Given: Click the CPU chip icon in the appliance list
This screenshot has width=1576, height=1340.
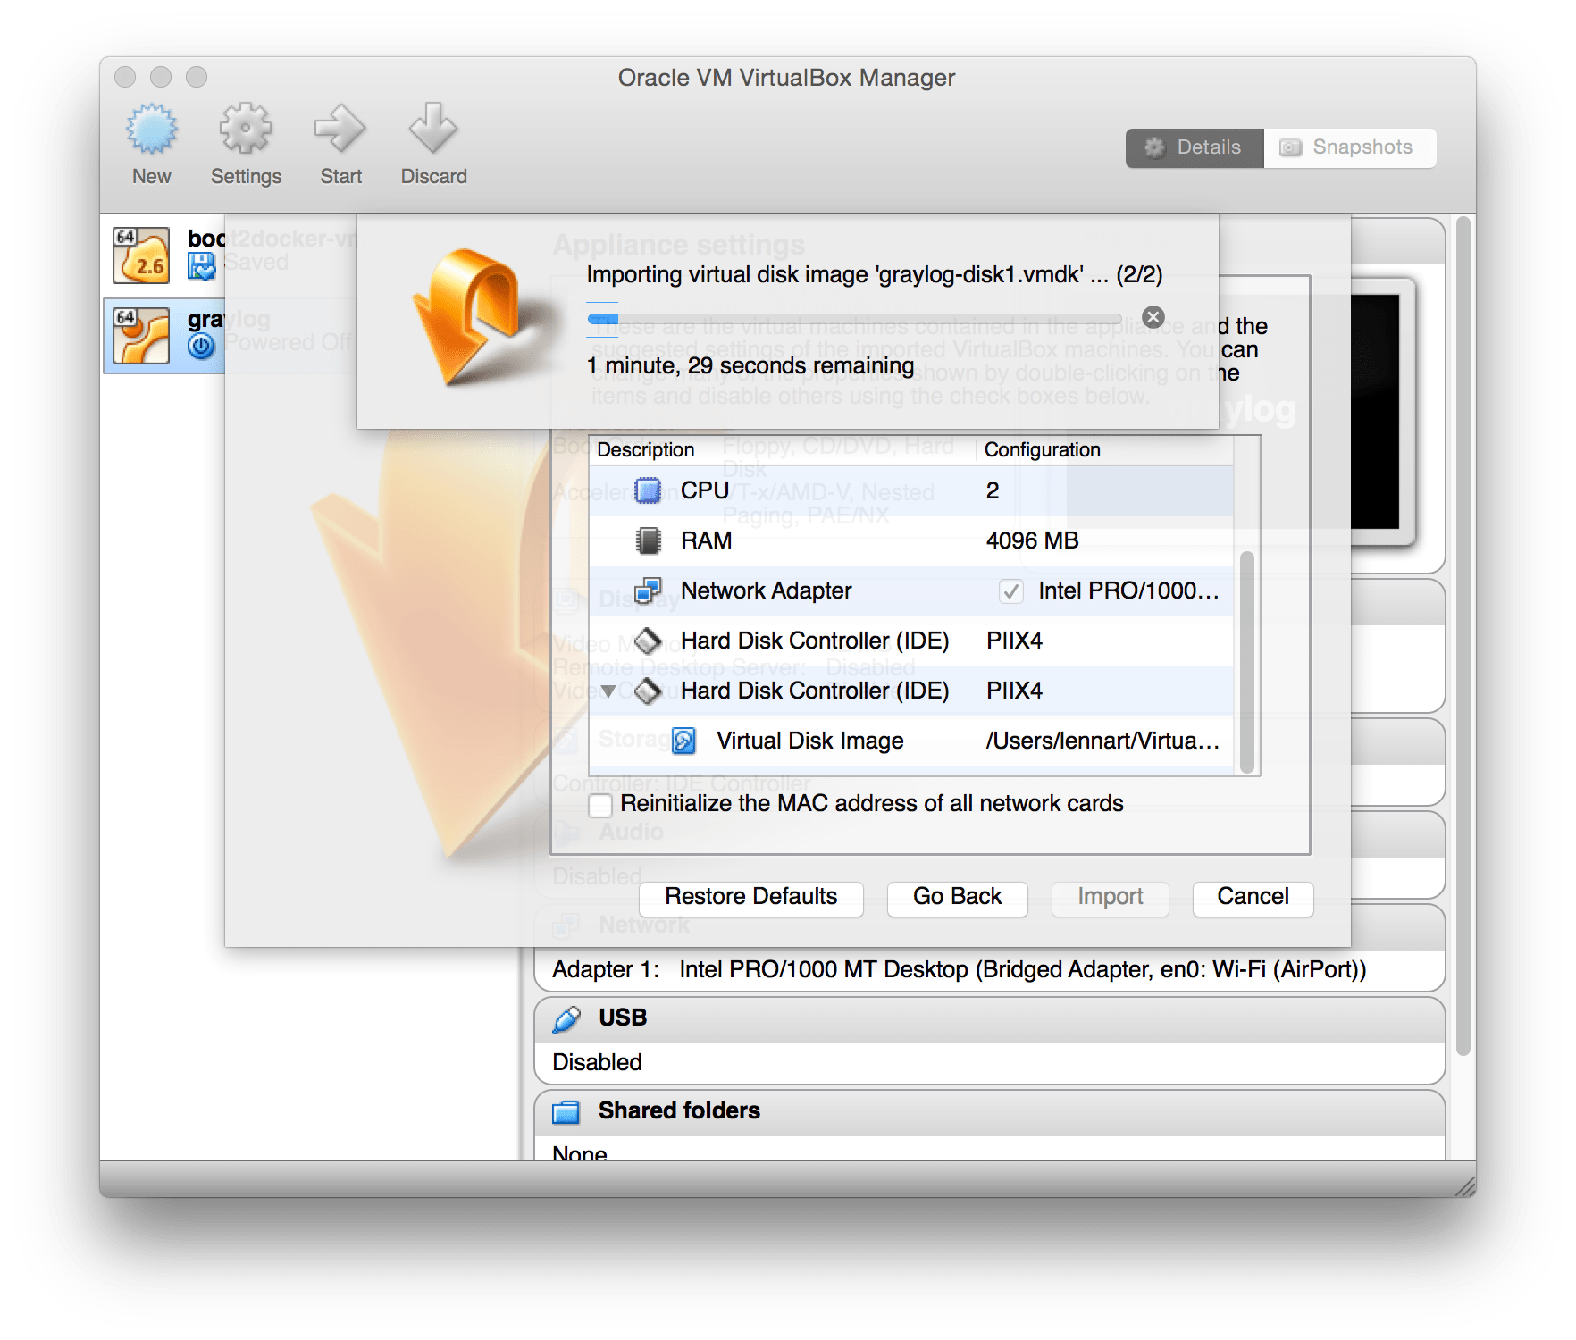Looking at the screenshot, I should 648,490.
